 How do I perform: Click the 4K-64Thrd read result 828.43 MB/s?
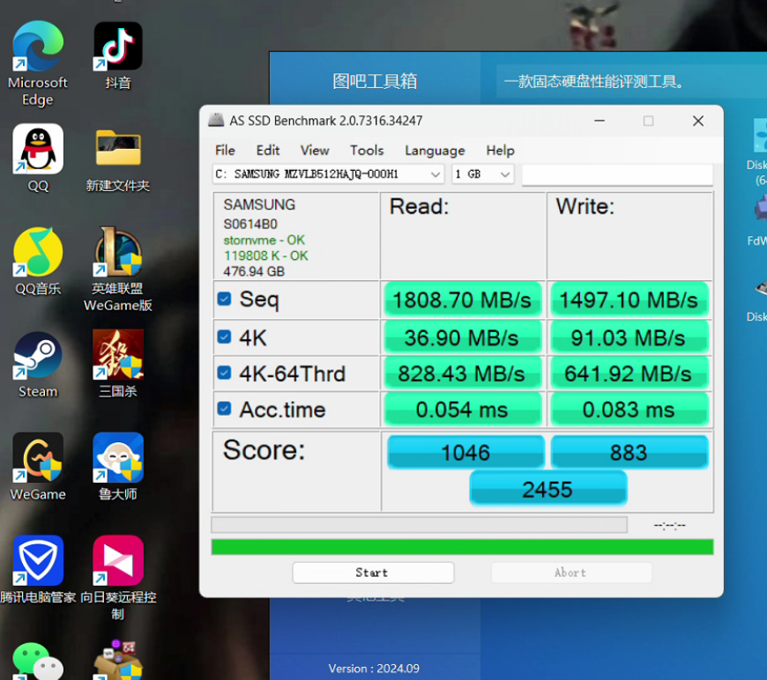click(463, 373)
